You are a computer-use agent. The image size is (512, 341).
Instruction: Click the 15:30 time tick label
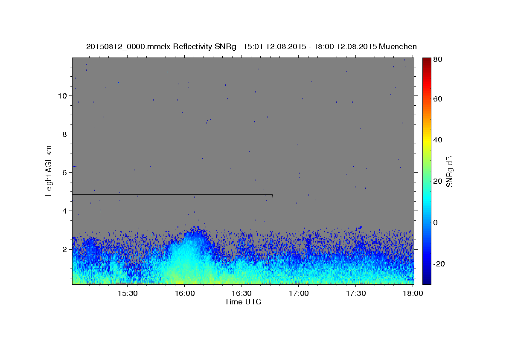pyautogui.click(x=127, y=294)
